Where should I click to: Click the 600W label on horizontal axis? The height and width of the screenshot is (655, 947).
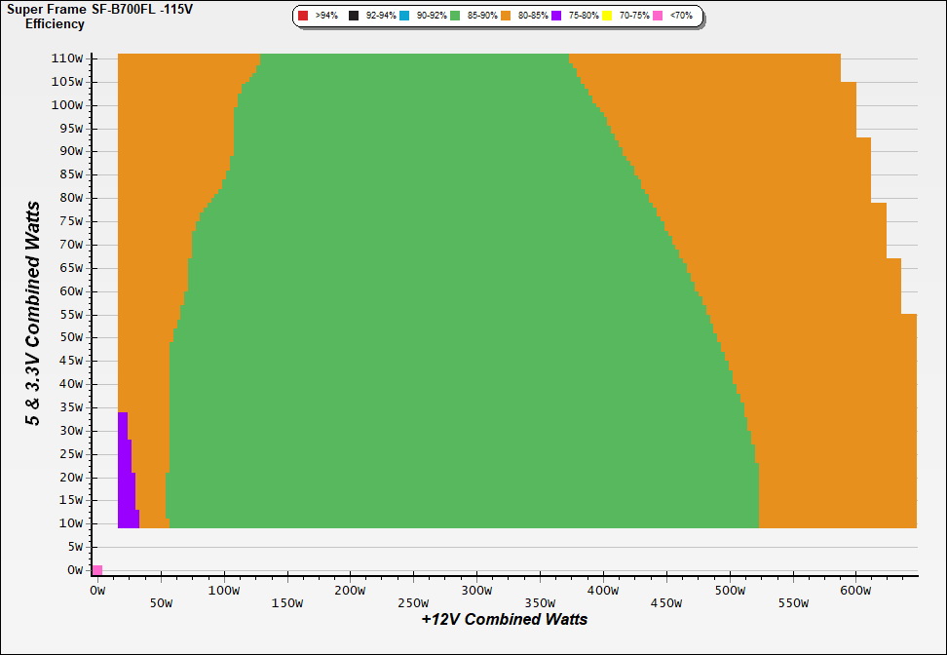(854, 590)
